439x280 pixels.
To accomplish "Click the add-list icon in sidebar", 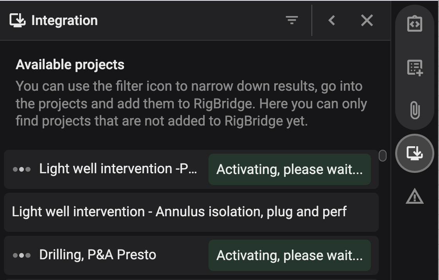I will click(x=414, y=68).
